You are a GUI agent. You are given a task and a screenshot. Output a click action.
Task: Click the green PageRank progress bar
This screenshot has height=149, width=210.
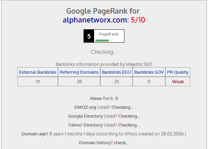(x=102, y=41)
